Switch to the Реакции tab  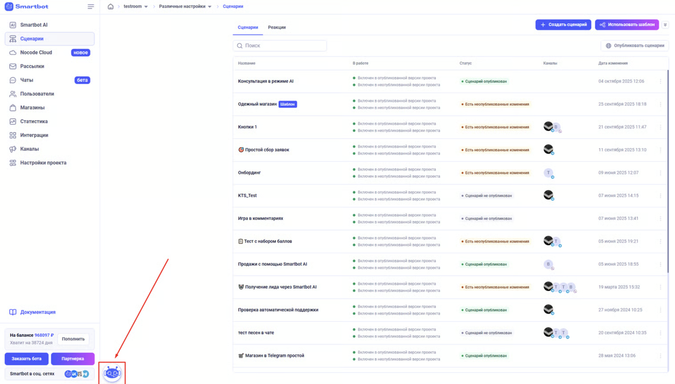[277, 27]
